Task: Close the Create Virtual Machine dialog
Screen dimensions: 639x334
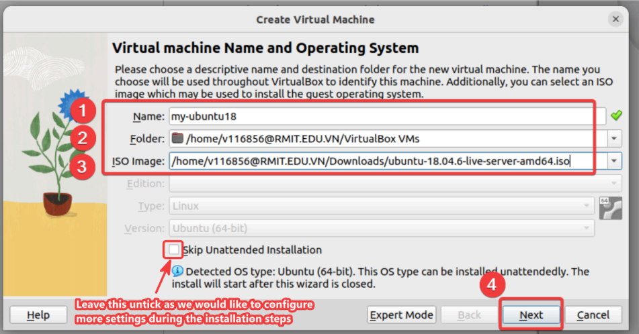Action: coord(615,19)
